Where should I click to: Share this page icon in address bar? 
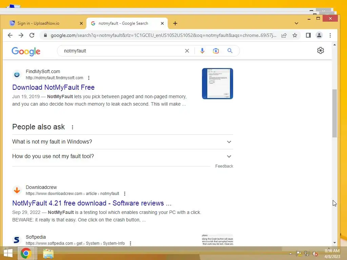point(284,35)
